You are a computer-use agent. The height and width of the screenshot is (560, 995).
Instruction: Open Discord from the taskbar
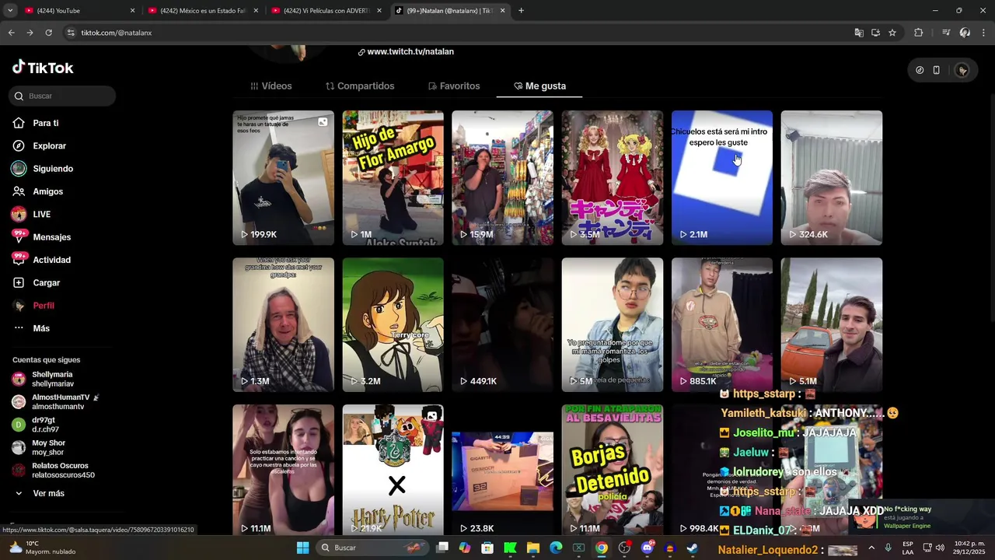point(647,548)
